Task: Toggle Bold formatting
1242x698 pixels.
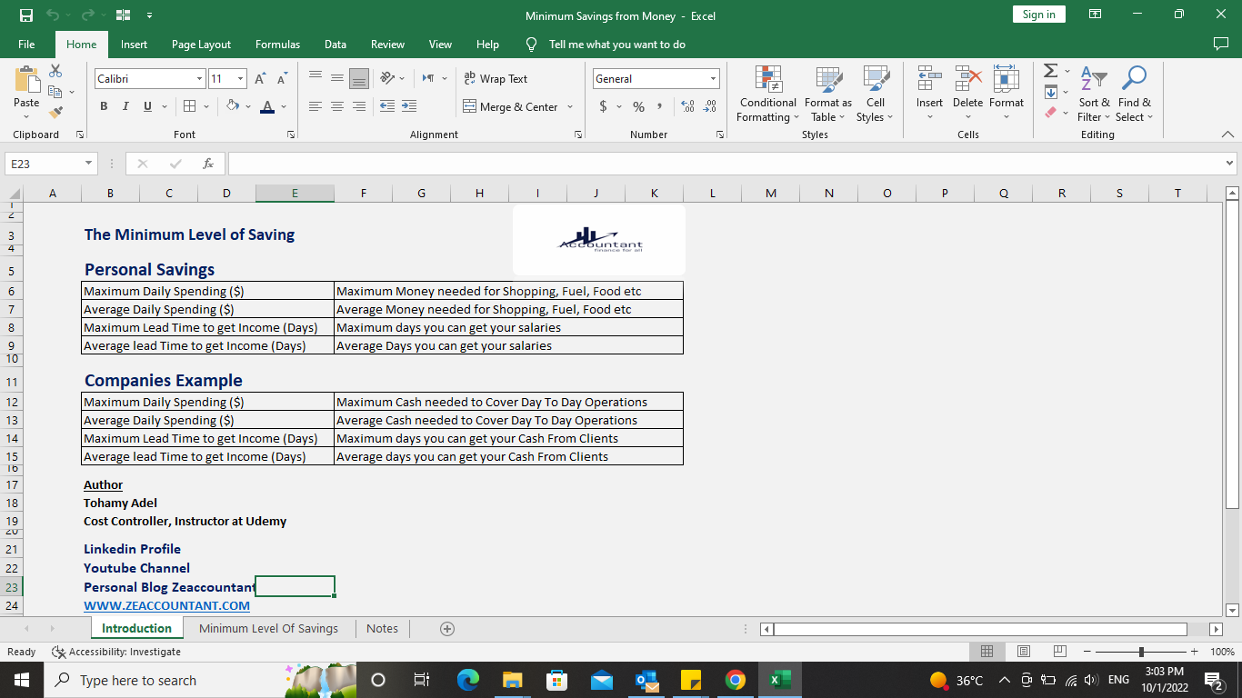Action: (x=104, y=106)
